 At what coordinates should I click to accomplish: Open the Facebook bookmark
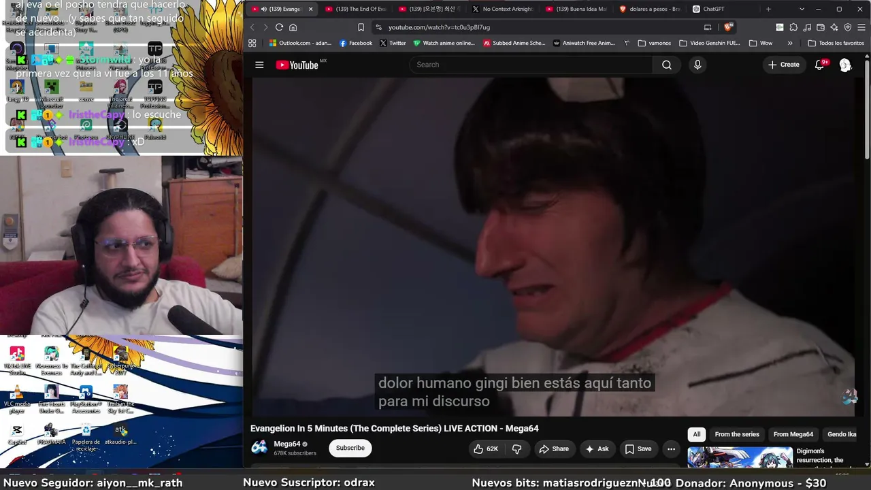tap(356, 43)
